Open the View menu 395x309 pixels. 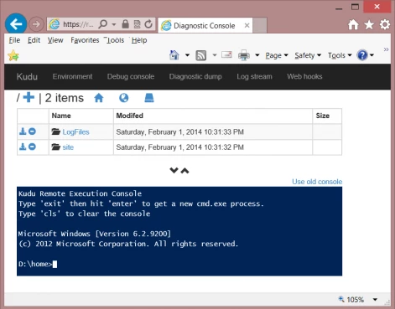click(55, 40)
